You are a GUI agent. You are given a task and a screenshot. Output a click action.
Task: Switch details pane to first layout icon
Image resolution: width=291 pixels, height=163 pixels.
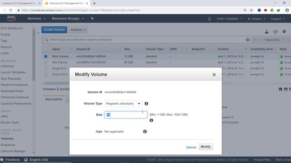281,89
